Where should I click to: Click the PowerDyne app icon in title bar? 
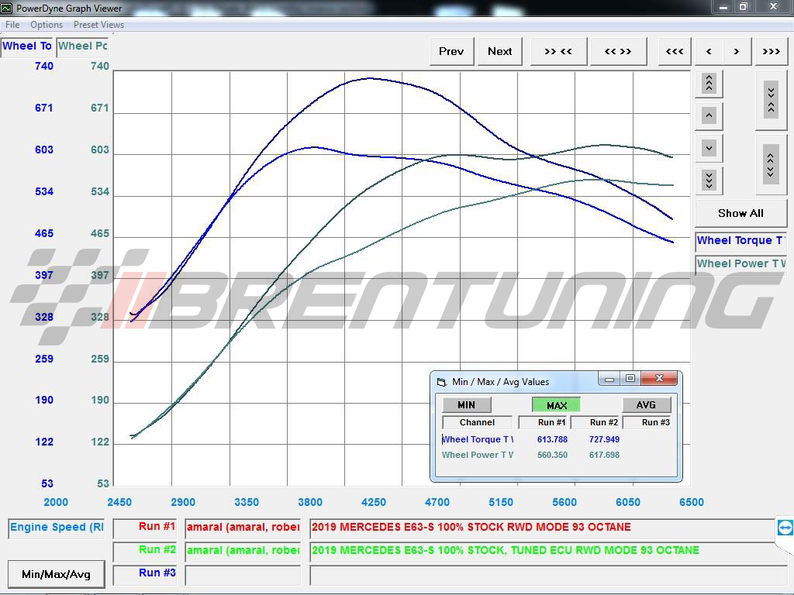pyautogui.click(x=6, y=8)
